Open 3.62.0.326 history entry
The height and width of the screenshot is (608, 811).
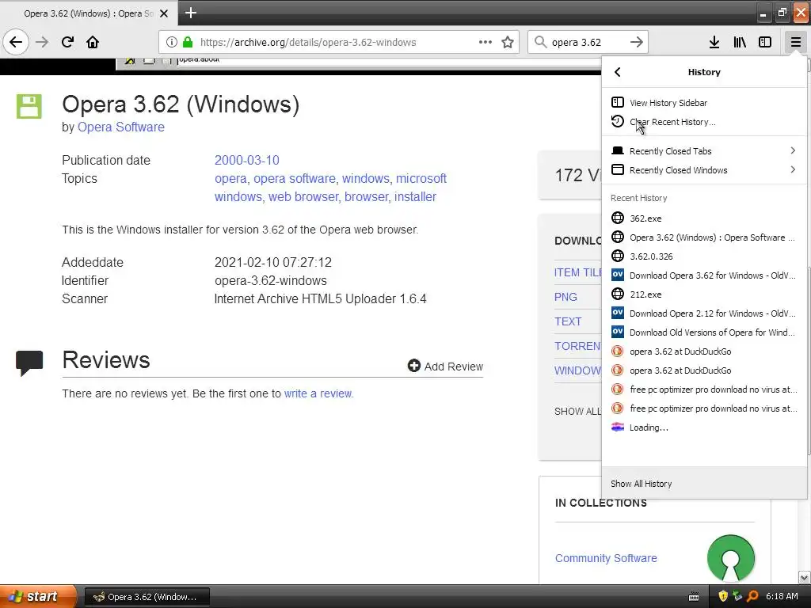tap(704, 256)
